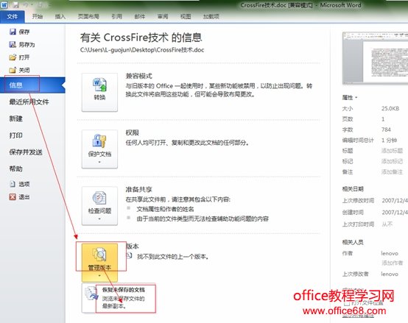This screenshot has width=408, height=323.
Task: Click Add an author (添加作者) field
Action: coord(392,263)
